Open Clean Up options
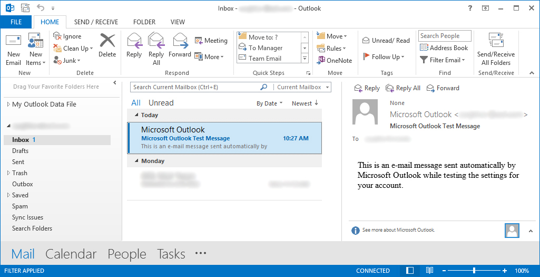540x277 pixels. 73,49
